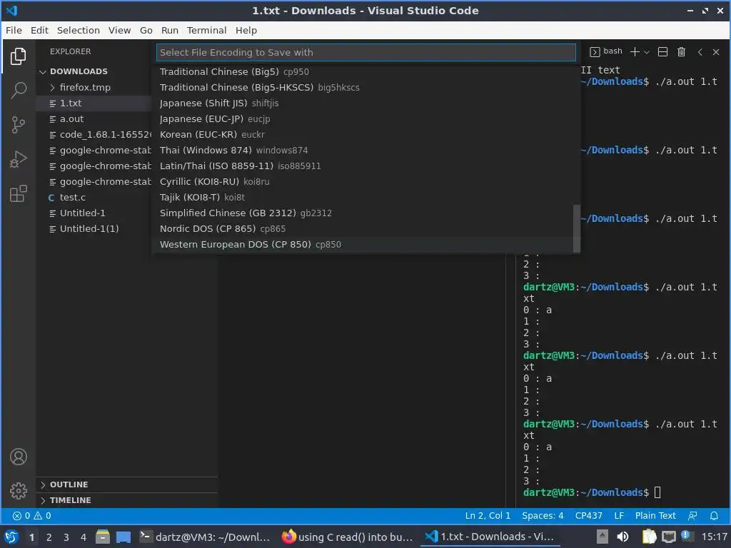731x548 pixels.
Task: Click Spaces: 4 indentation setting
Action: click(x=543, y=515)
